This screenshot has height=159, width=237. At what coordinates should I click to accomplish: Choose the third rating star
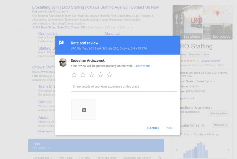click(92, 75)
